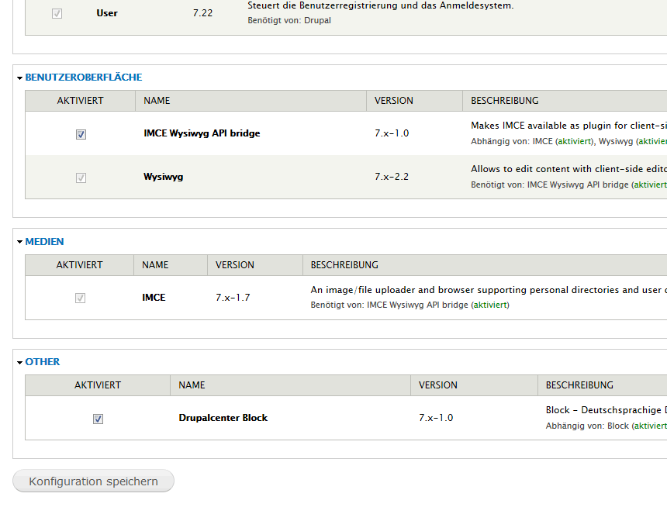Click the triangle arrow next to MEDIEN
The image size is (667, 514).
click(19, 242)
